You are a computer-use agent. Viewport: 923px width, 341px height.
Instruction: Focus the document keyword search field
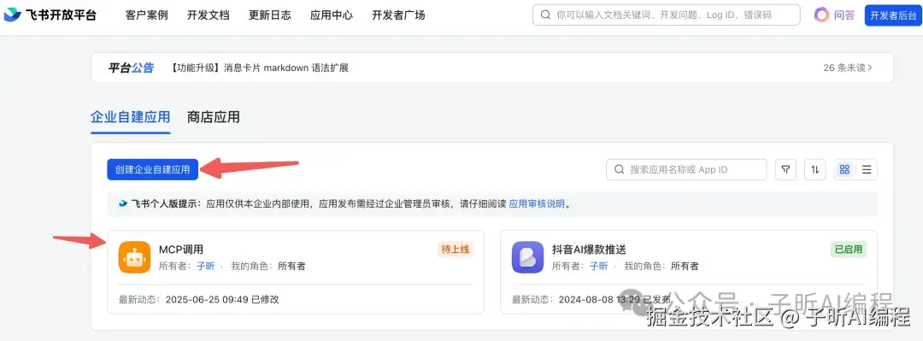click(667, 15)
